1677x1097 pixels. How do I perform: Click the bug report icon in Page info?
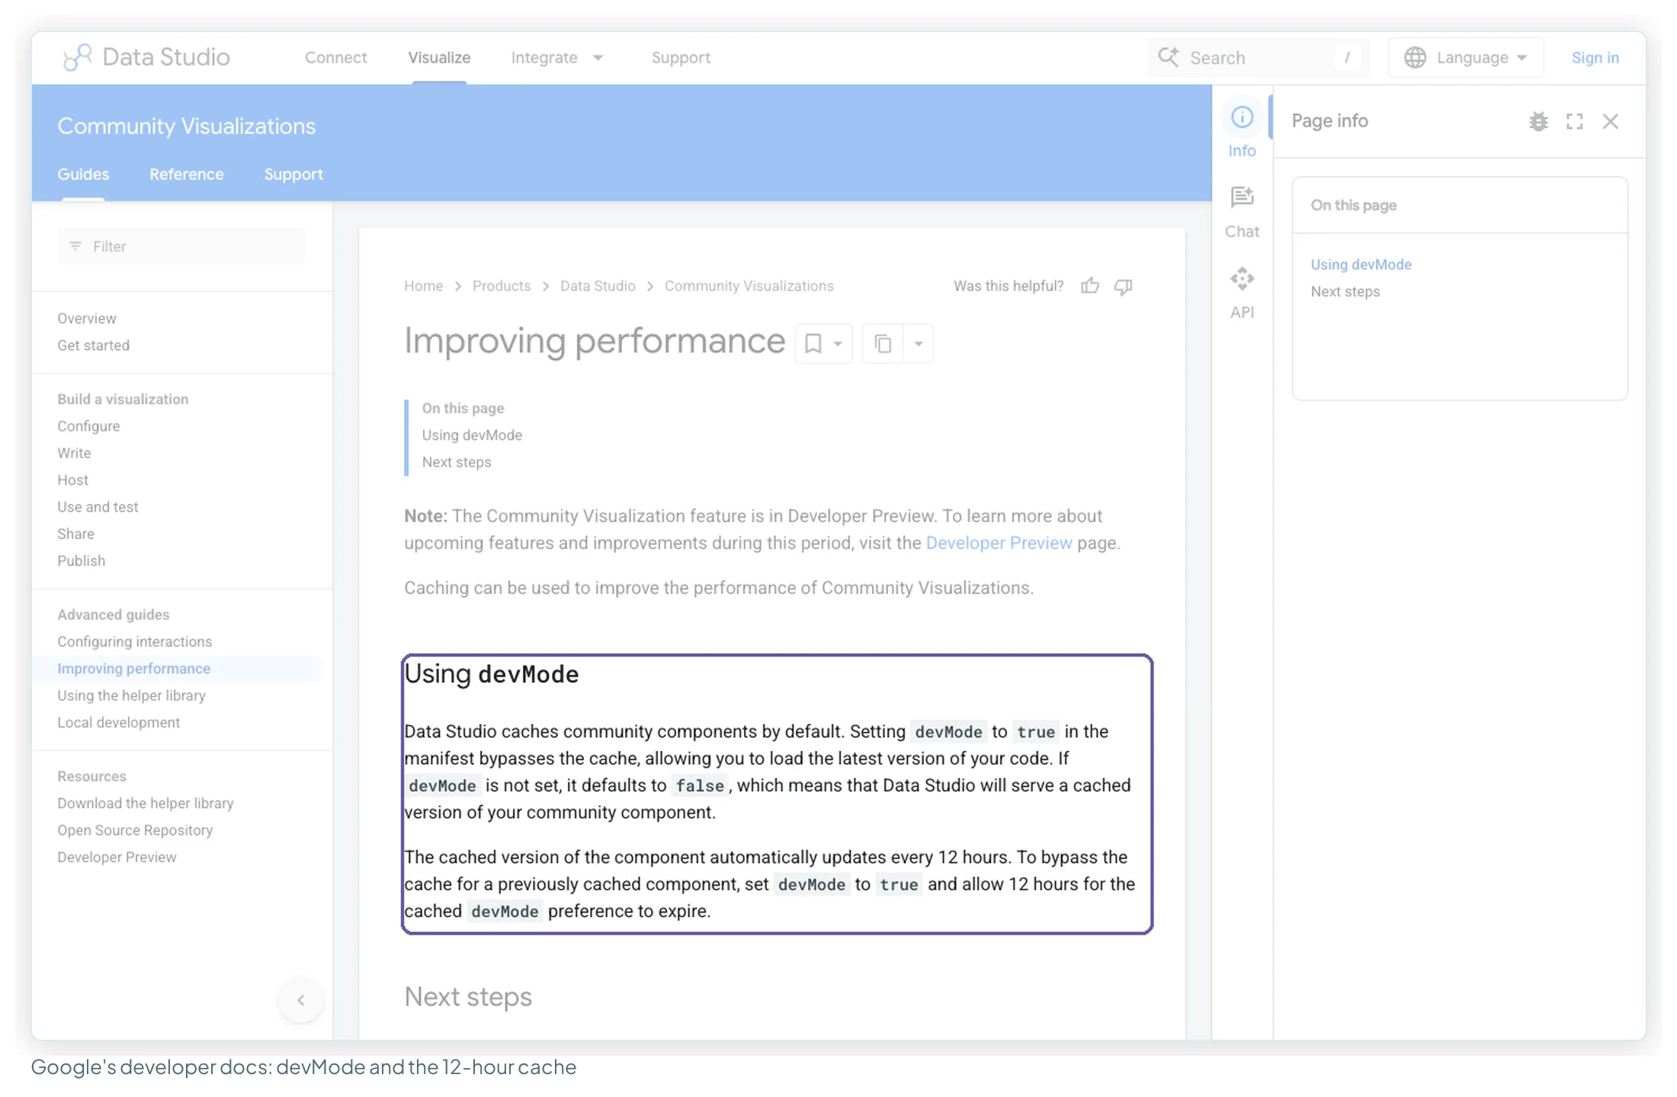click(x=1538, y=121)
